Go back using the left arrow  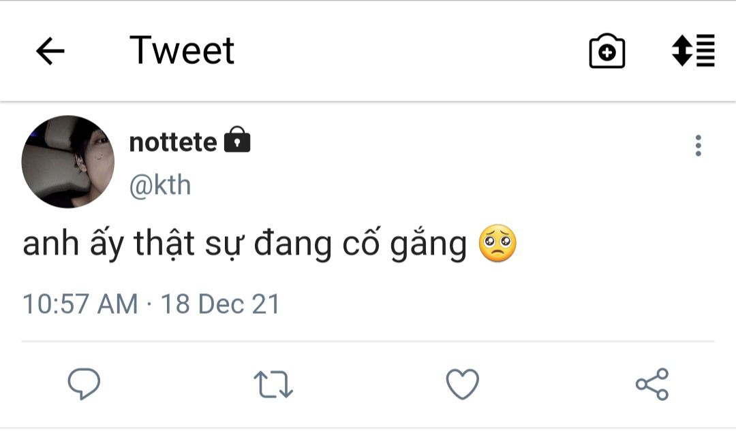coord(50,50)
